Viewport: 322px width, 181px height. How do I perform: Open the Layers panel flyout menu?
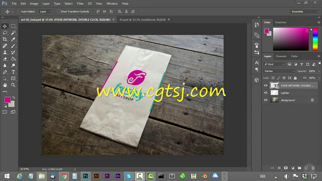coord(319,56)
